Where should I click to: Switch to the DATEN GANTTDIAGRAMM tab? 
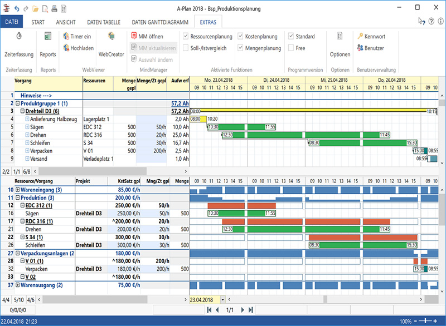[x=160, y=22]
